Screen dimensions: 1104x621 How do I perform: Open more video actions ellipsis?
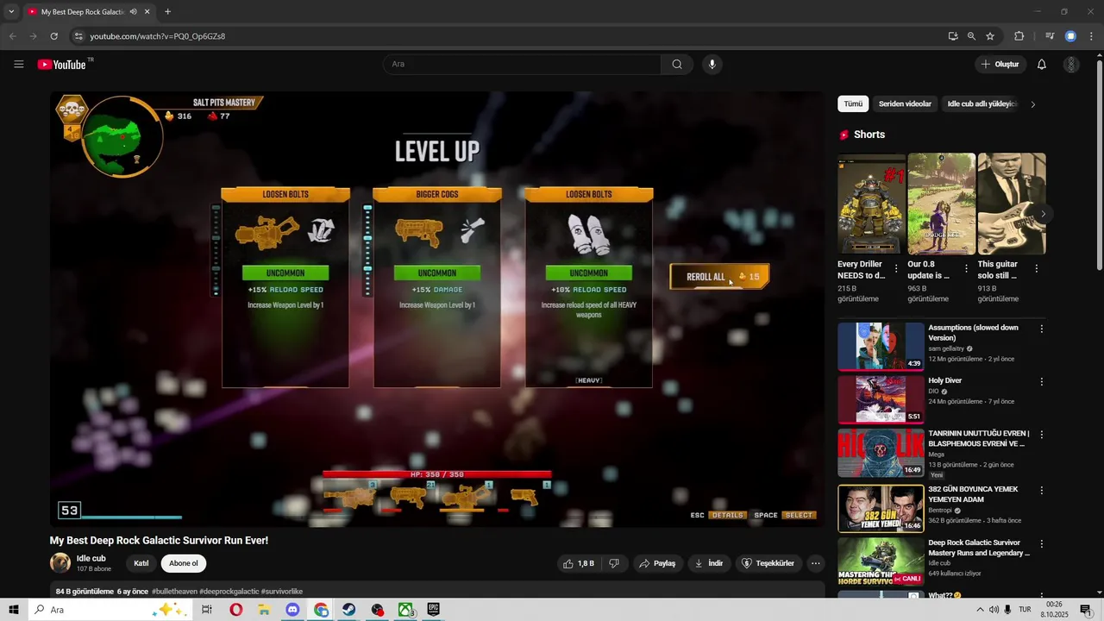pos(815,563)
